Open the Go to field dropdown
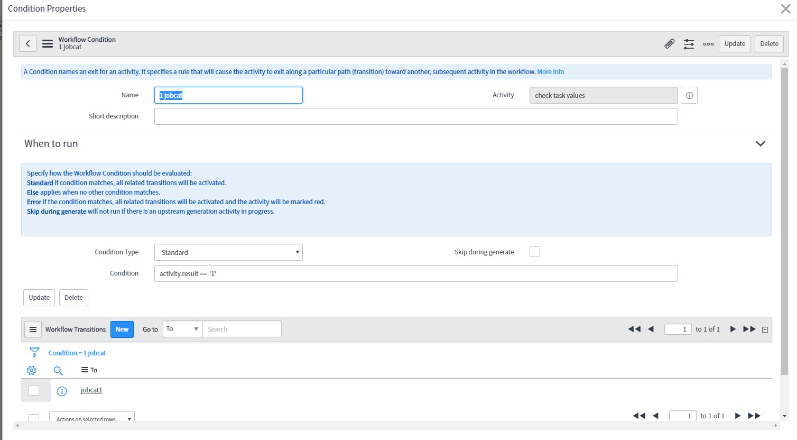 [182, 329]
